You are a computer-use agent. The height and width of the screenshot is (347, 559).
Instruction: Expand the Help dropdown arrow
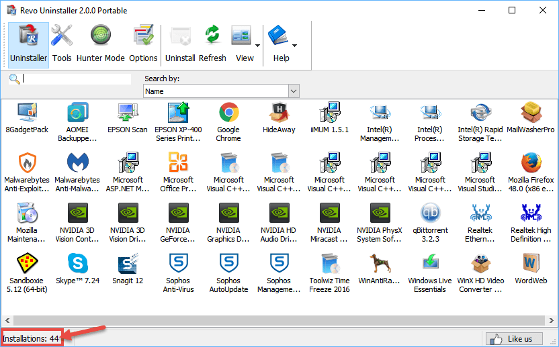[x=294, y=46]
